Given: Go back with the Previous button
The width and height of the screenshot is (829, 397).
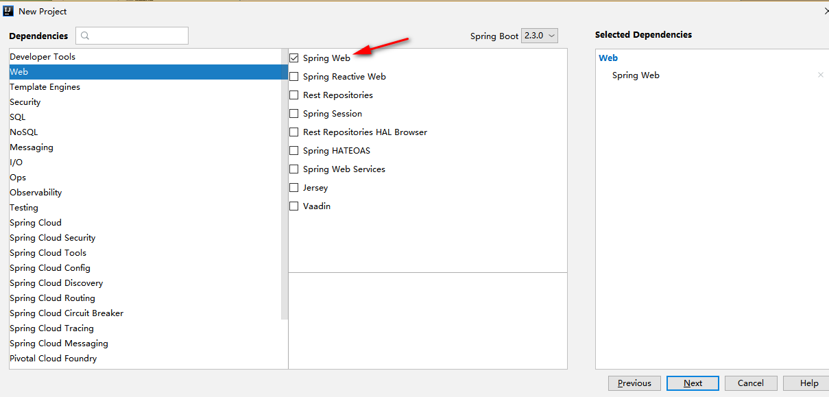Looking at the screenshot, I should tap(634, 383).
